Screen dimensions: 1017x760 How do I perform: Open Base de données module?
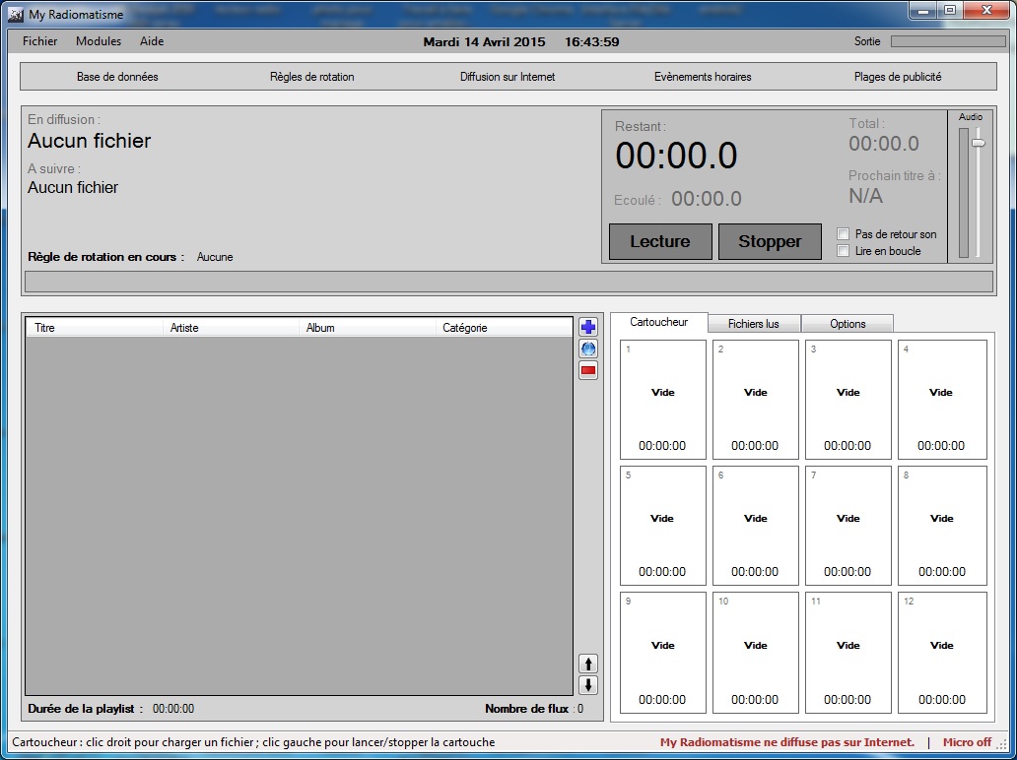click(x=117, y=77)
